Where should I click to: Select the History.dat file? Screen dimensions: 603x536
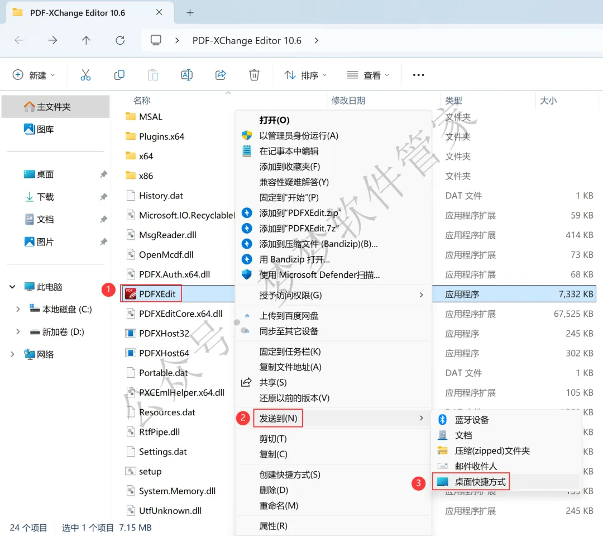154,196
